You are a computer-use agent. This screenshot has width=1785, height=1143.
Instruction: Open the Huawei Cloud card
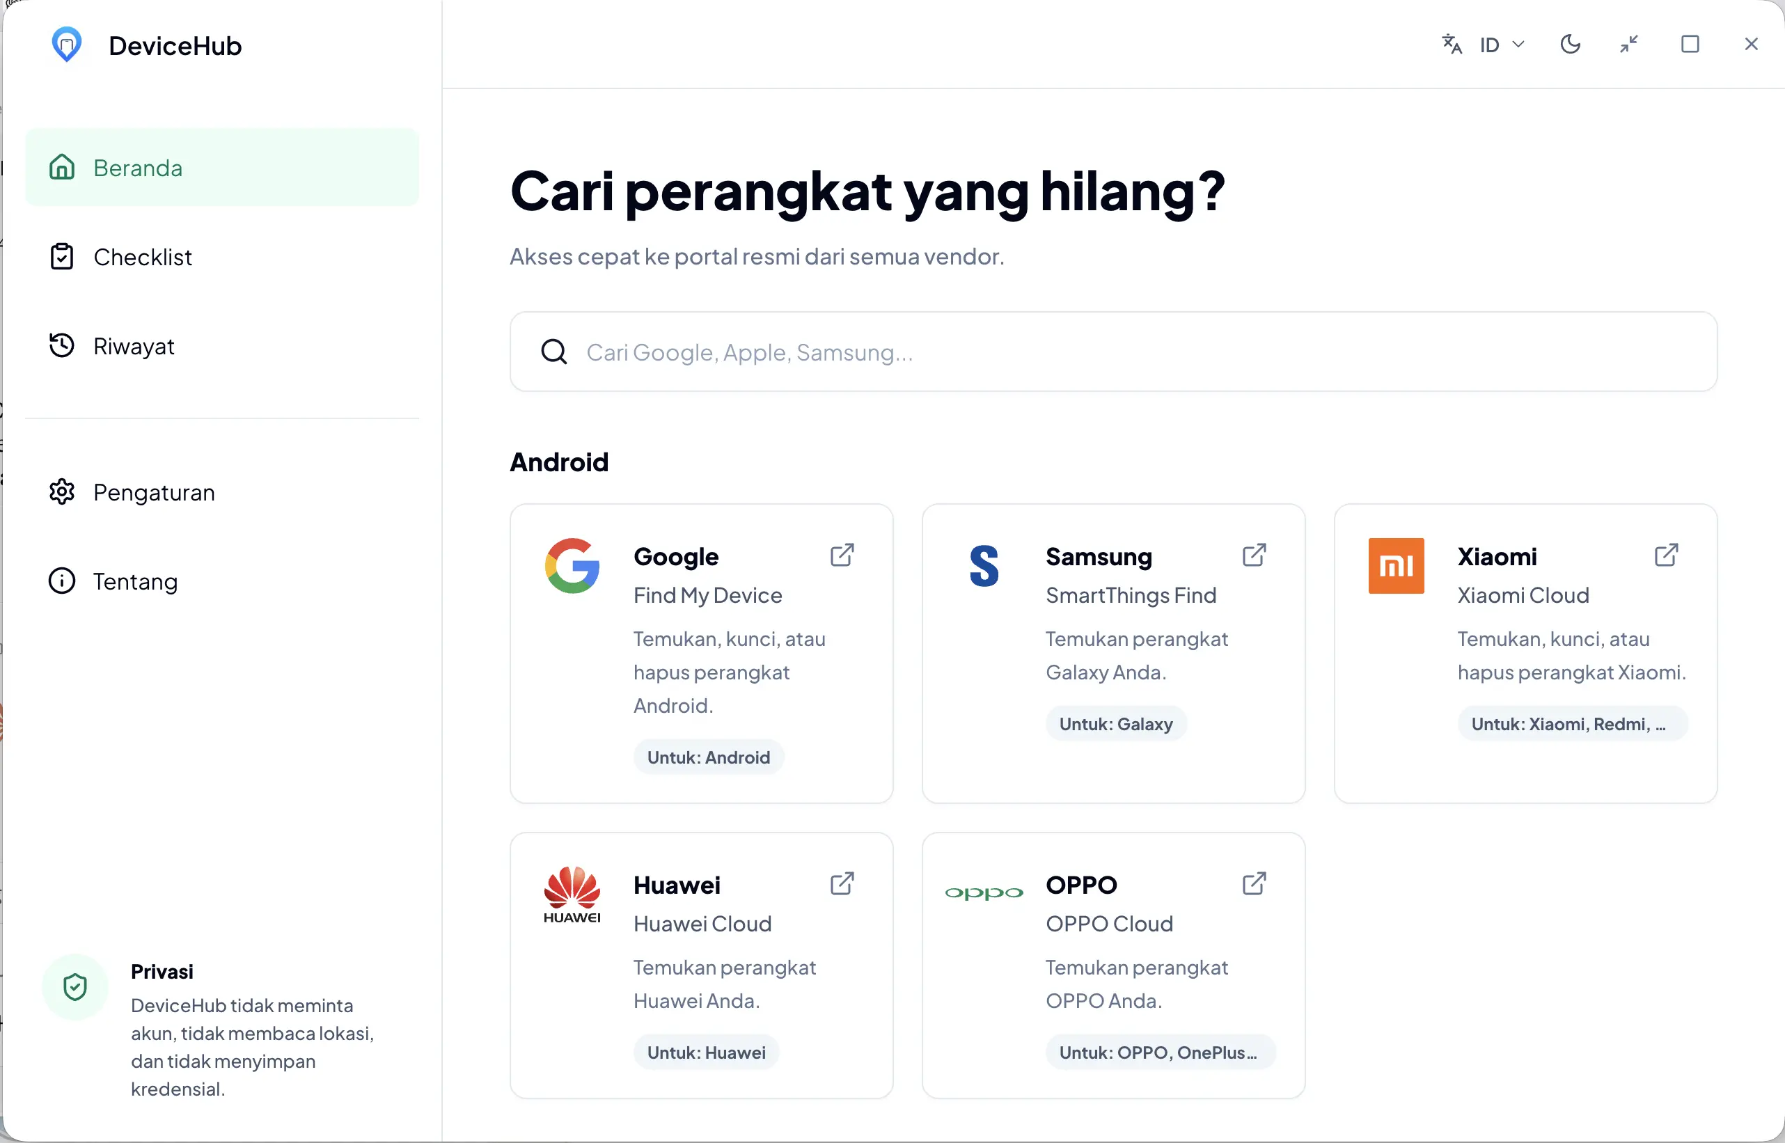[x=701, y=965]
